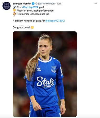Click the clapping hands emoji
Viewport: 100px width, 118px height.
point(32,27)
